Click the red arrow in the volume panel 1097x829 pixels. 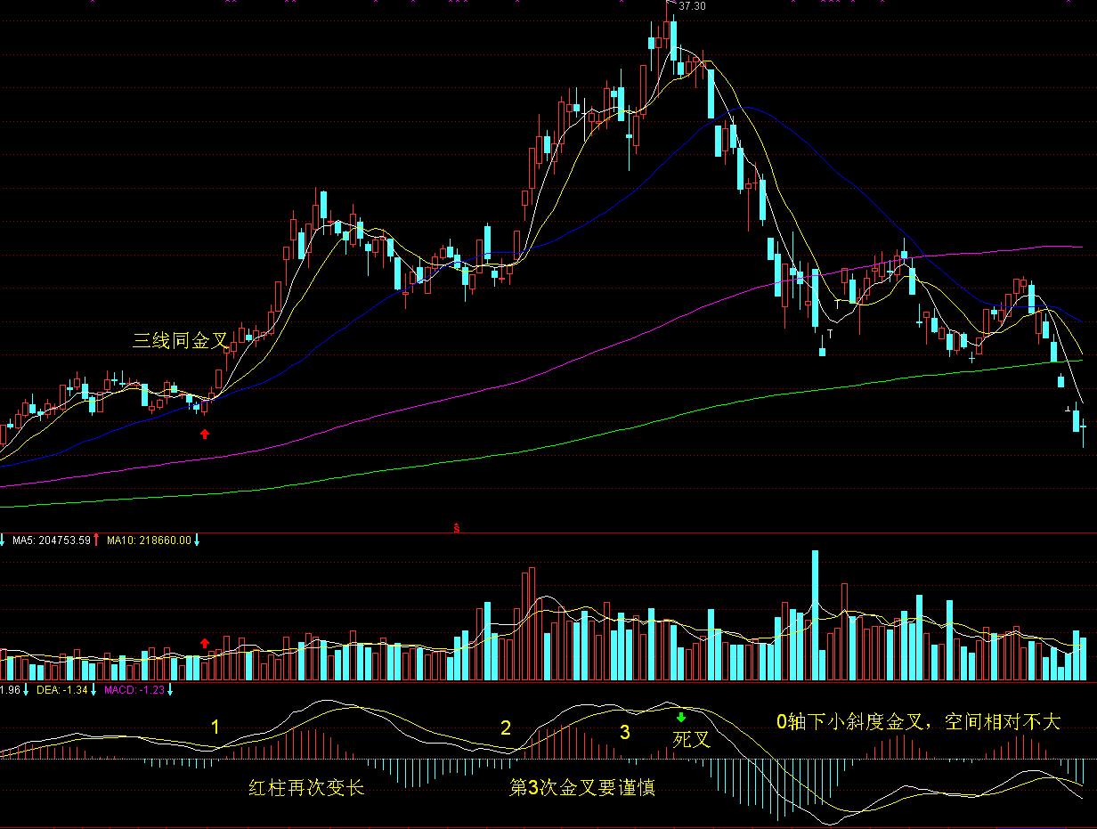tap(205, 643)
